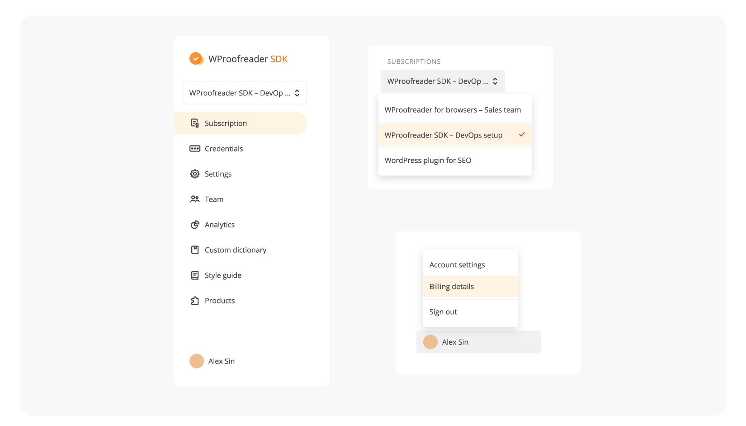This screenshot has width=746, height=426.
Task: Click avatar in the gray Alex Sin button
Action: pos(430,342)
